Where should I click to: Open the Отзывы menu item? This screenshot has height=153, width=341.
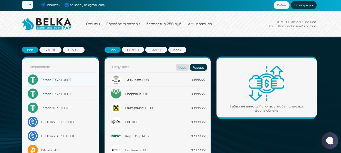(x=93, y=24)
